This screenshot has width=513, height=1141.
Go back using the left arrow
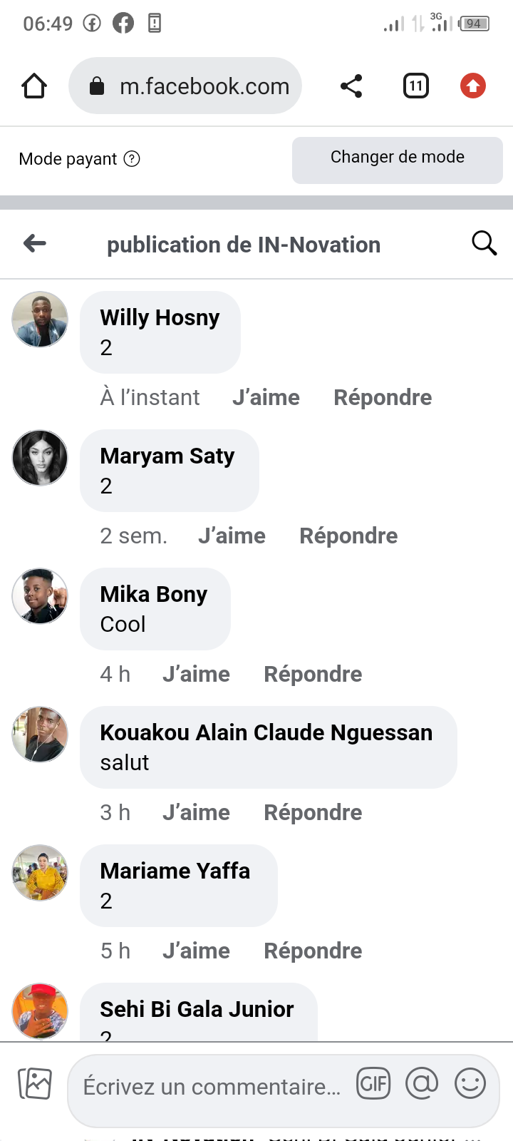coord(35,244)
